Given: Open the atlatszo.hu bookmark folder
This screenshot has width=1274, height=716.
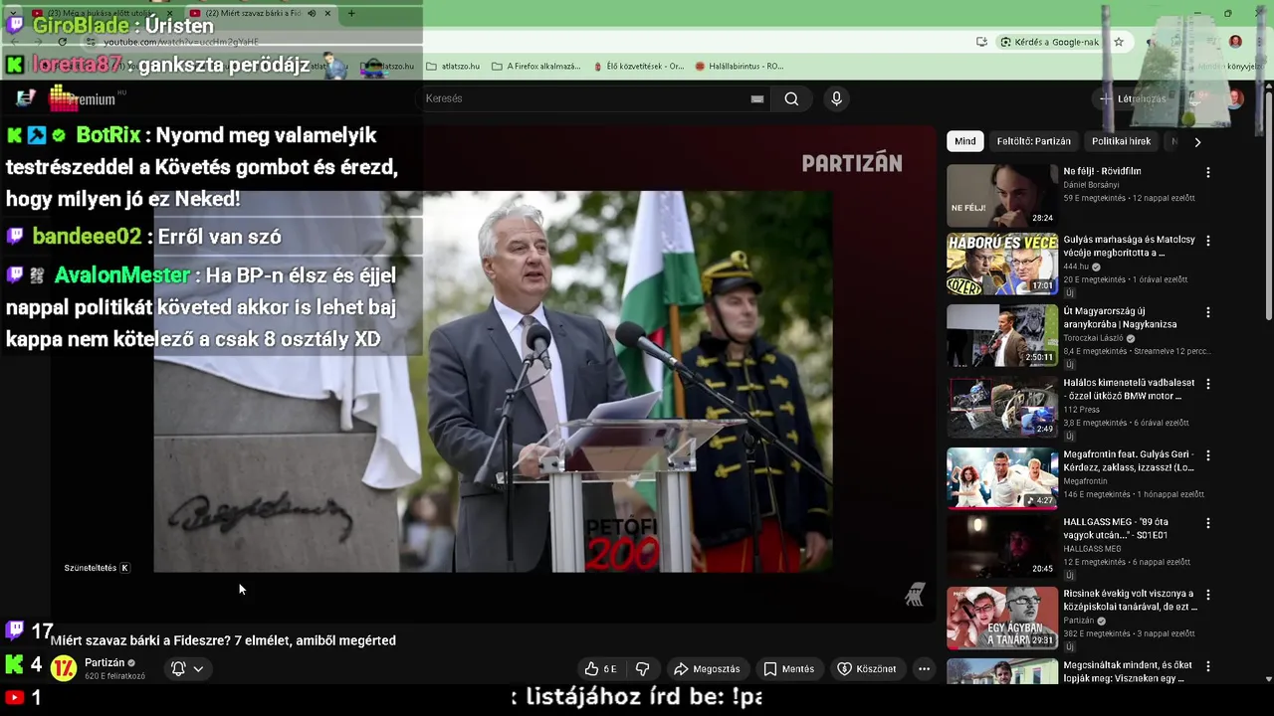Looking at the screenshot, I should point(453,67).
